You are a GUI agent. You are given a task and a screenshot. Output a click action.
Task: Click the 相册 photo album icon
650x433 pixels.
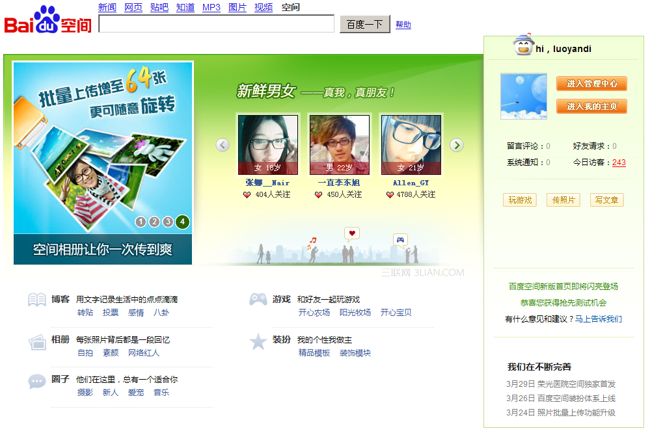(37, 342)
